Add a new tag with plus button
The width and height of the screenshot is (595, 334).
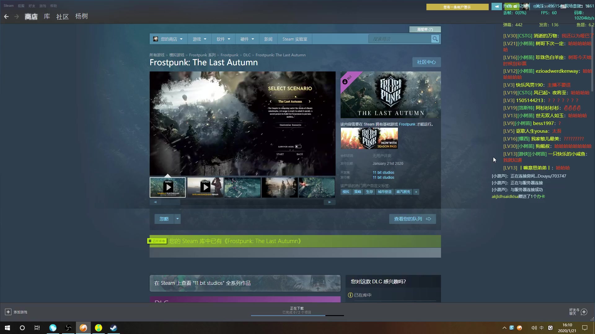[x=416, y=192]
